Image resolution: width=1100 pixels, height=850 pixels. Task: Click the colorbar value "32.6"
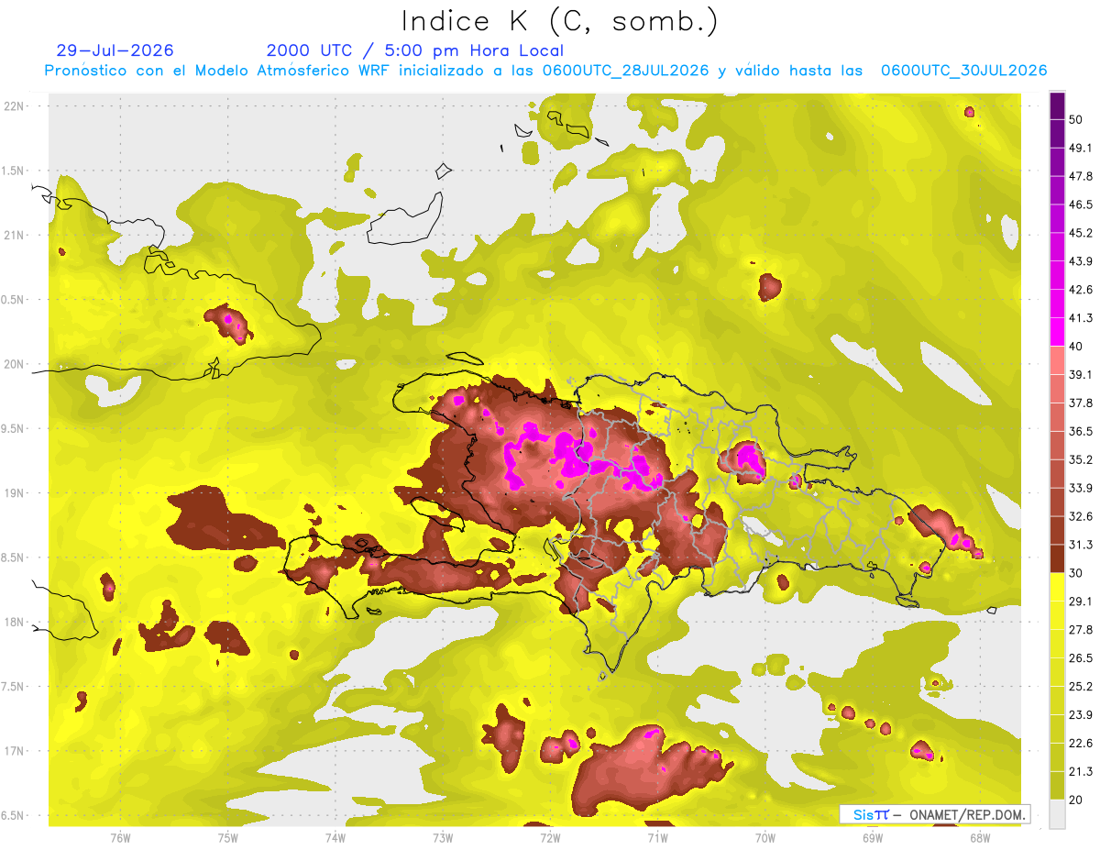coord(1081,516)
